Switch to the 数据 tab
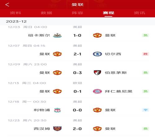 pos(46,13)
